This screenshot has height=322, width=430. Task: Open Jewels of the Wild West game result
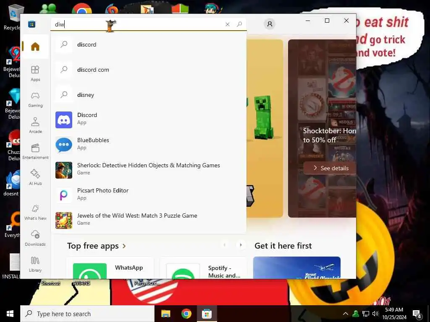pos(149,221)
